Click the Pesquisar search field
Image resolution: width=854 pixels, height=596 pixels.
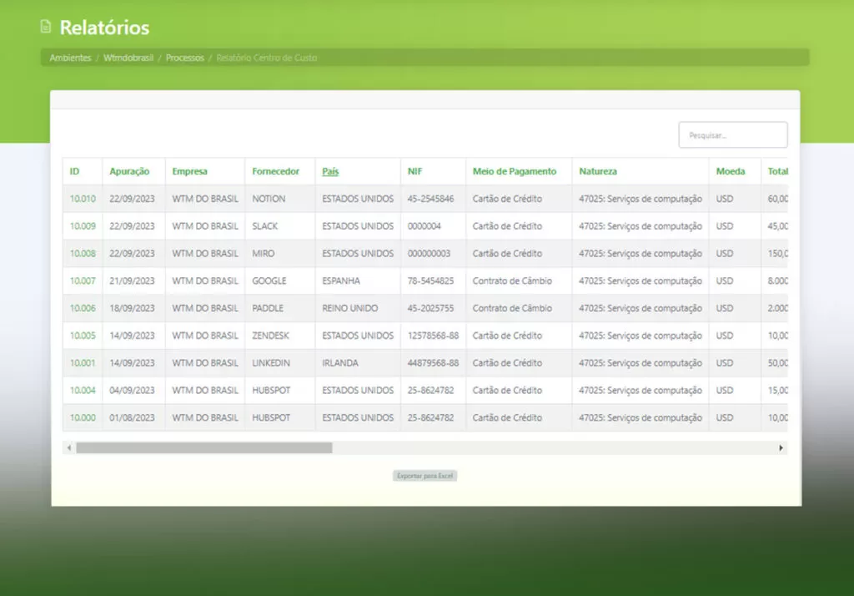(732, 134)
